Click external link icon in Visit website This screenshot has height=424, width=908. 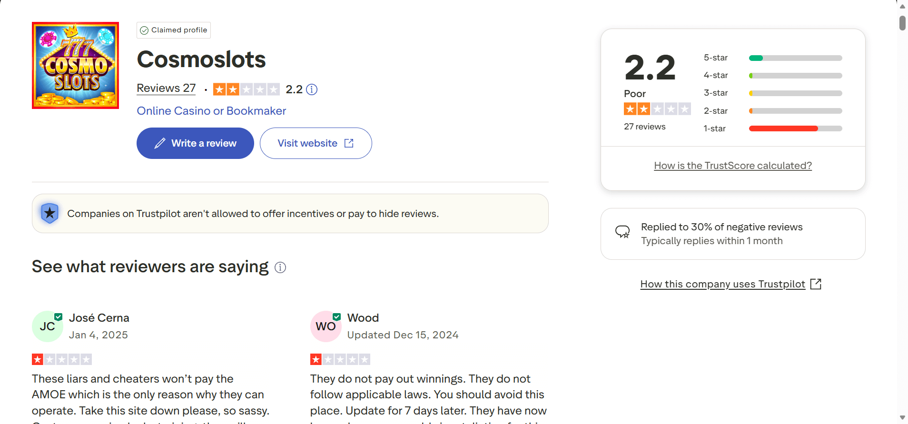349,143
